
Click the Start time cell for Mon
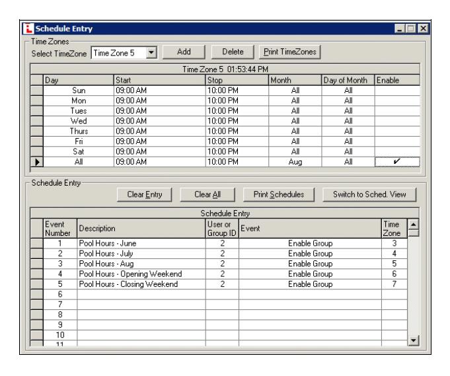(x=159, y=100)
